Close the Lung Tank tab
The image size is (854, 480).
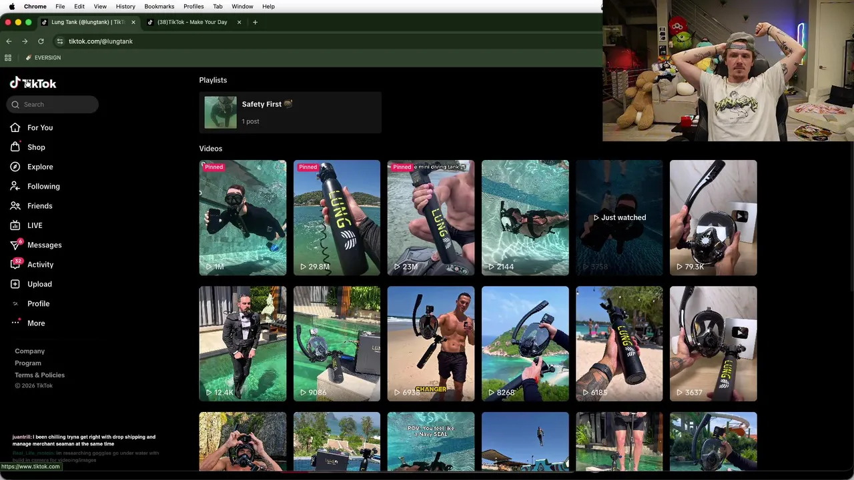tap(133, 22)
